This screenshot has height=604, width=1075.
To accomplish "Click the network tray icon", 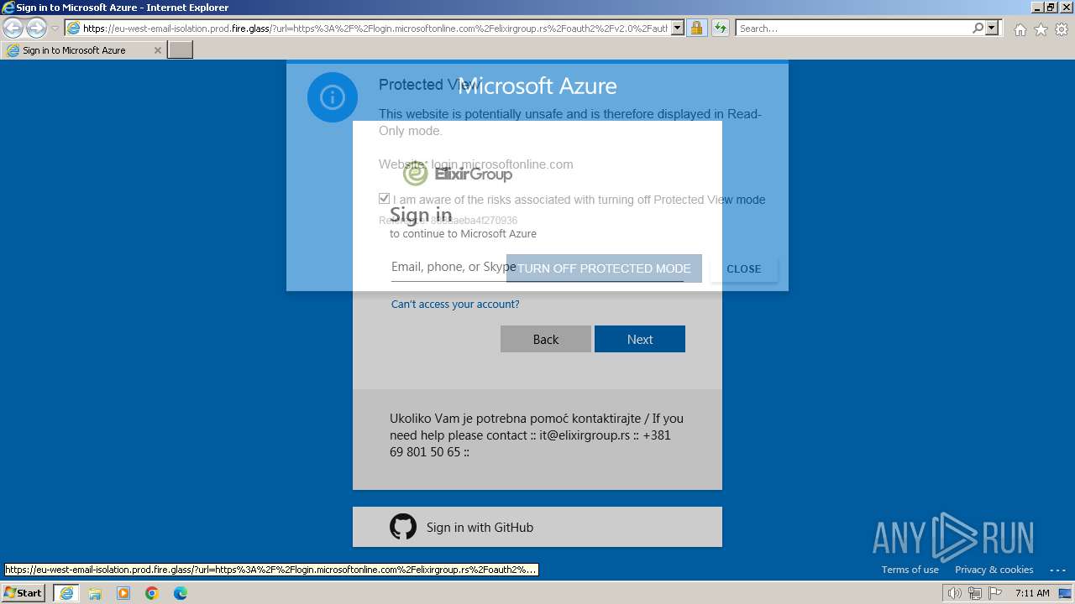I will click(975, 593).
